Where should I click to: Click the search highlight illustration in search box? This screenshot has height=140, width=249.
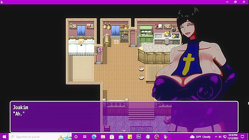click(x=65, y=136)
